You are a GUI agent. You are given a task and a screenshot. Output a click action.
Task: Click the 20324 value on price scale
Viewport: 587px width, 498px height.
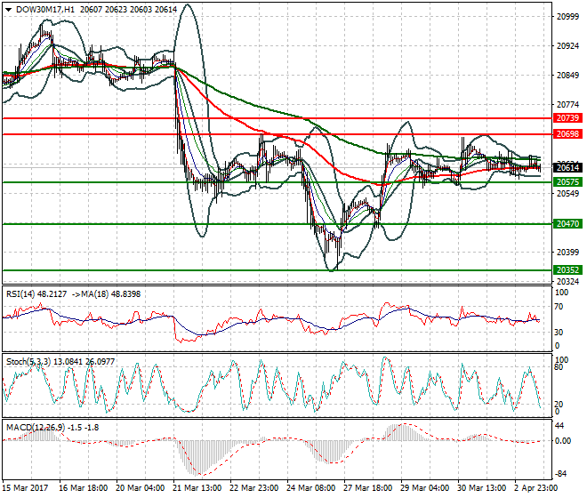[567, 282]
